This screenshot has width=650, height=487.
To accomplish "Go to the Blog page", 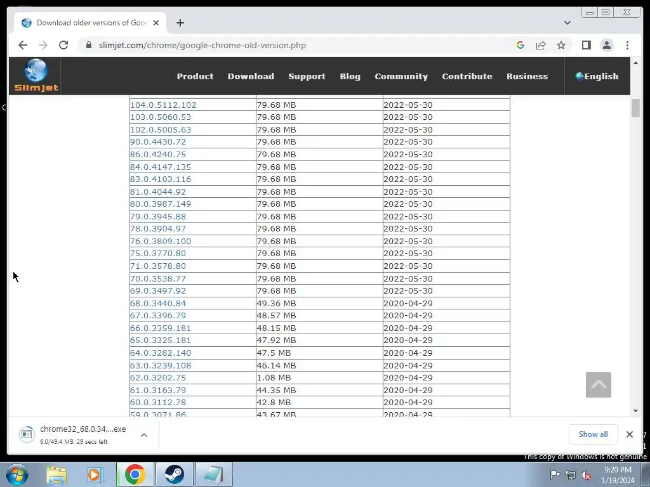I will coord(350,76).
